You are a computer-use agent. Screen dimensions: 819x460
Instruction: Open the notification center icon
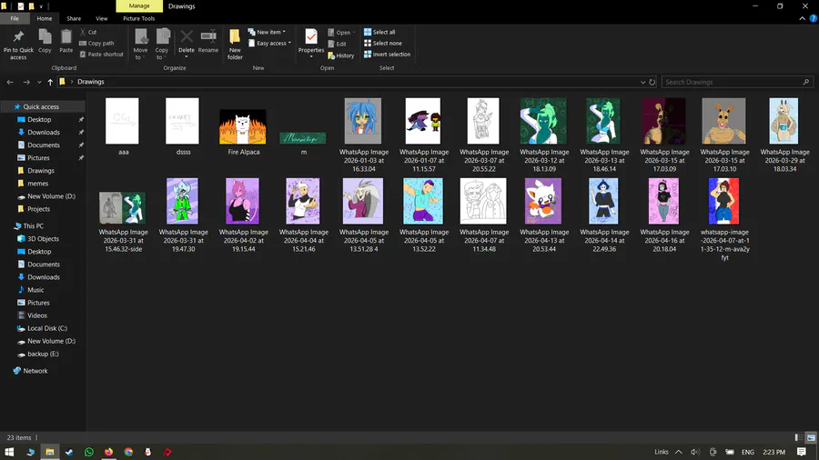click(802, 452)
